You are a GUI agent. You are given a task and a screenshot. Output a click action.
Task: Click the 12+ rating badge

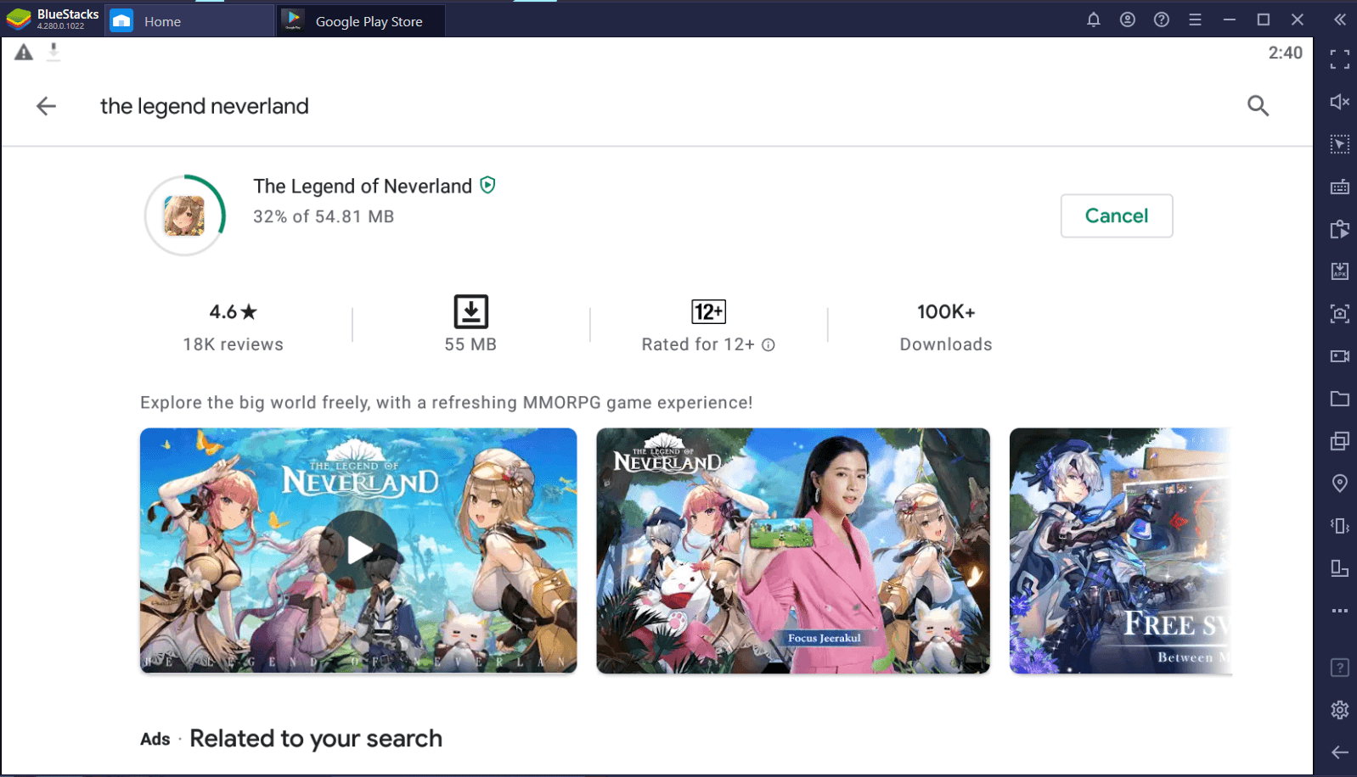708,312
